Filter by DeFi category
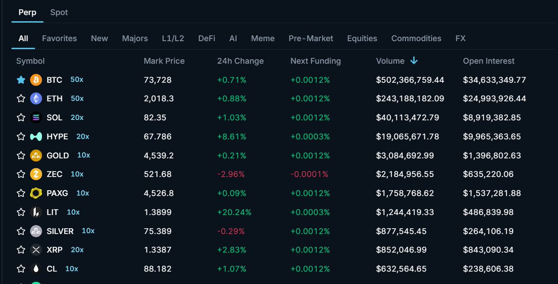 [206, 39]
